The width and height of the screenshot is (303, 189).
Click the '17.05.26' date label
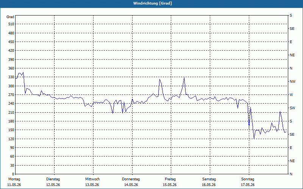click(x=248, y=185)
